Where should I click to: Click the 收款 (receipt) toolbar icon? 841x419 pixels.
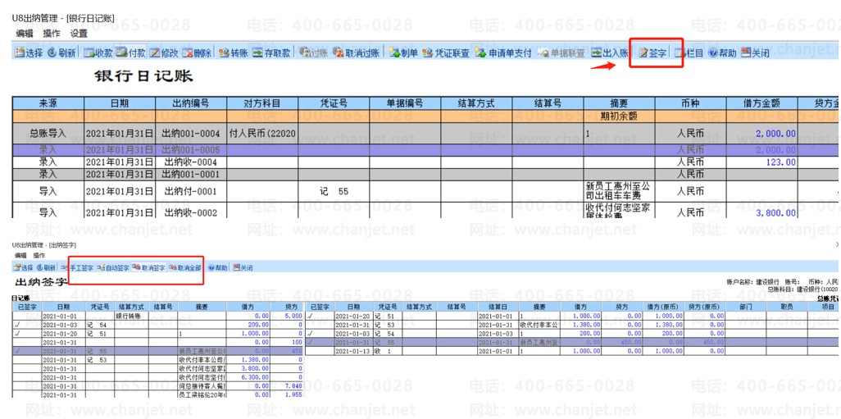pos(98,53)
